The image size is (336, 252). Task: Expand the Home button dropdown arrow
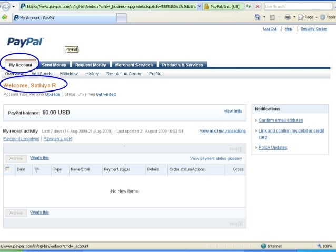264,17
